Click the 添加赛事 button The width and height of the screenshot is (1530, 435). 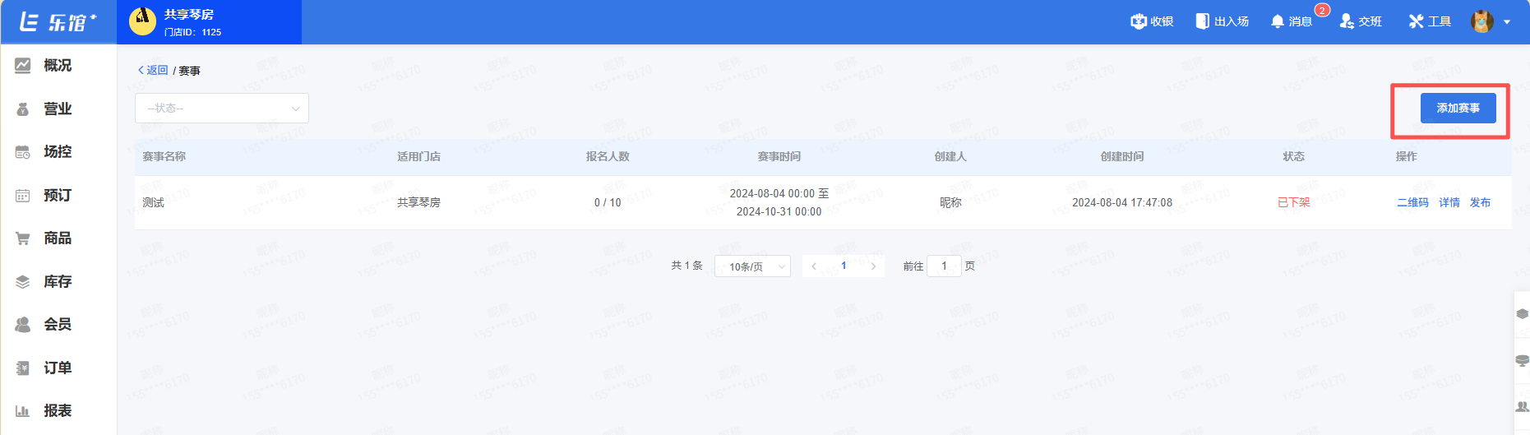[1458, 109]
